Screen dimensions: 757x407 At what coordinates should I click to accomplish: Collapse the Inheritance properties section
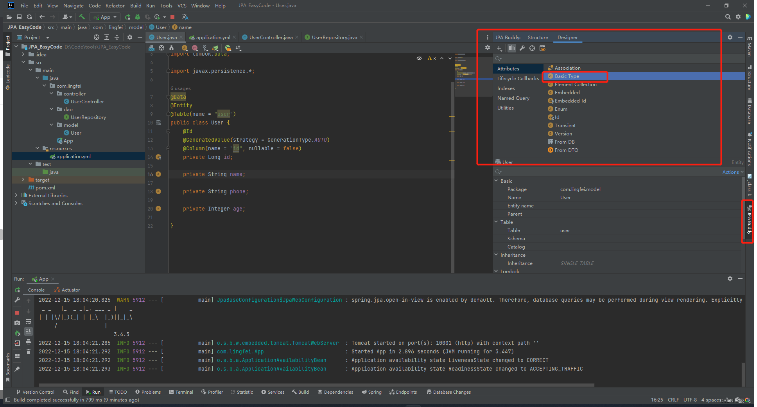click(497, 255)
